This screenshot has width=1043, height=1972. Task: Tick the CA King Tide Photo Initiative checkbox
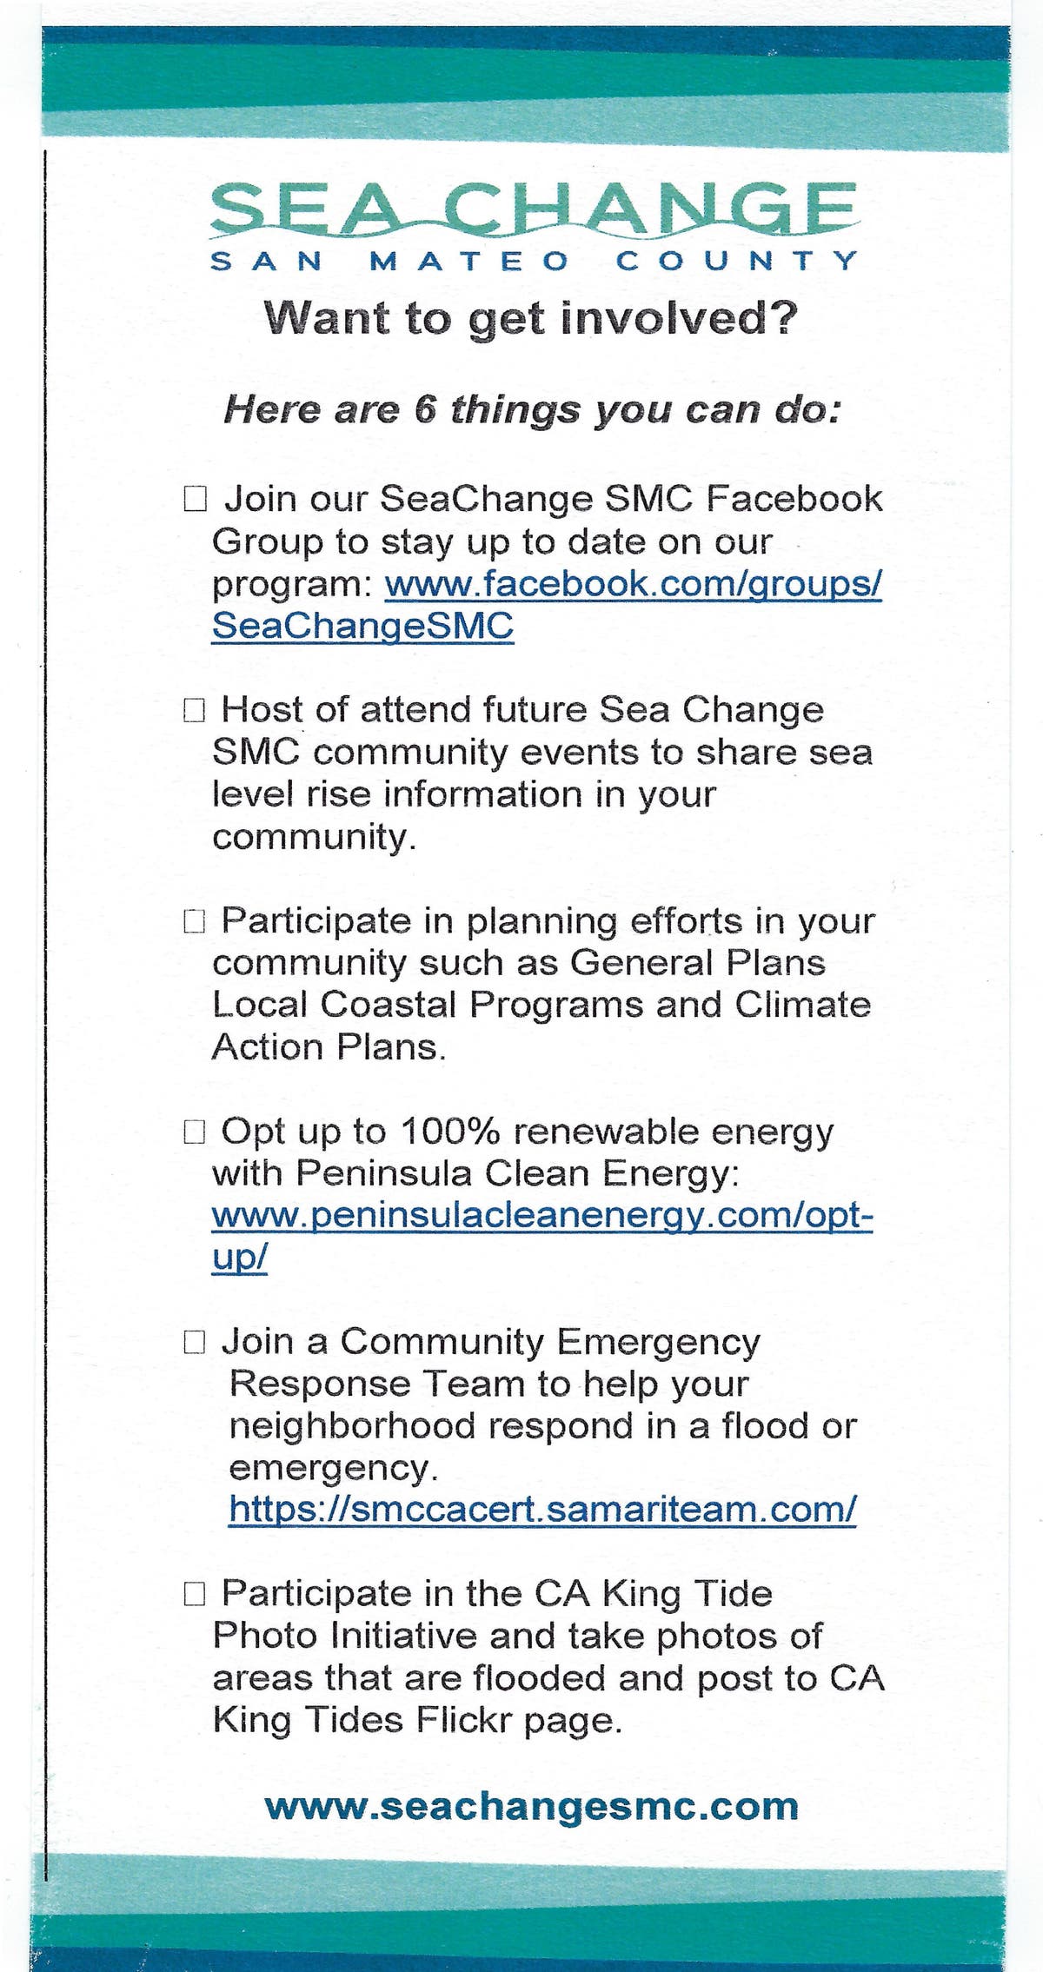pos(194,1594)
